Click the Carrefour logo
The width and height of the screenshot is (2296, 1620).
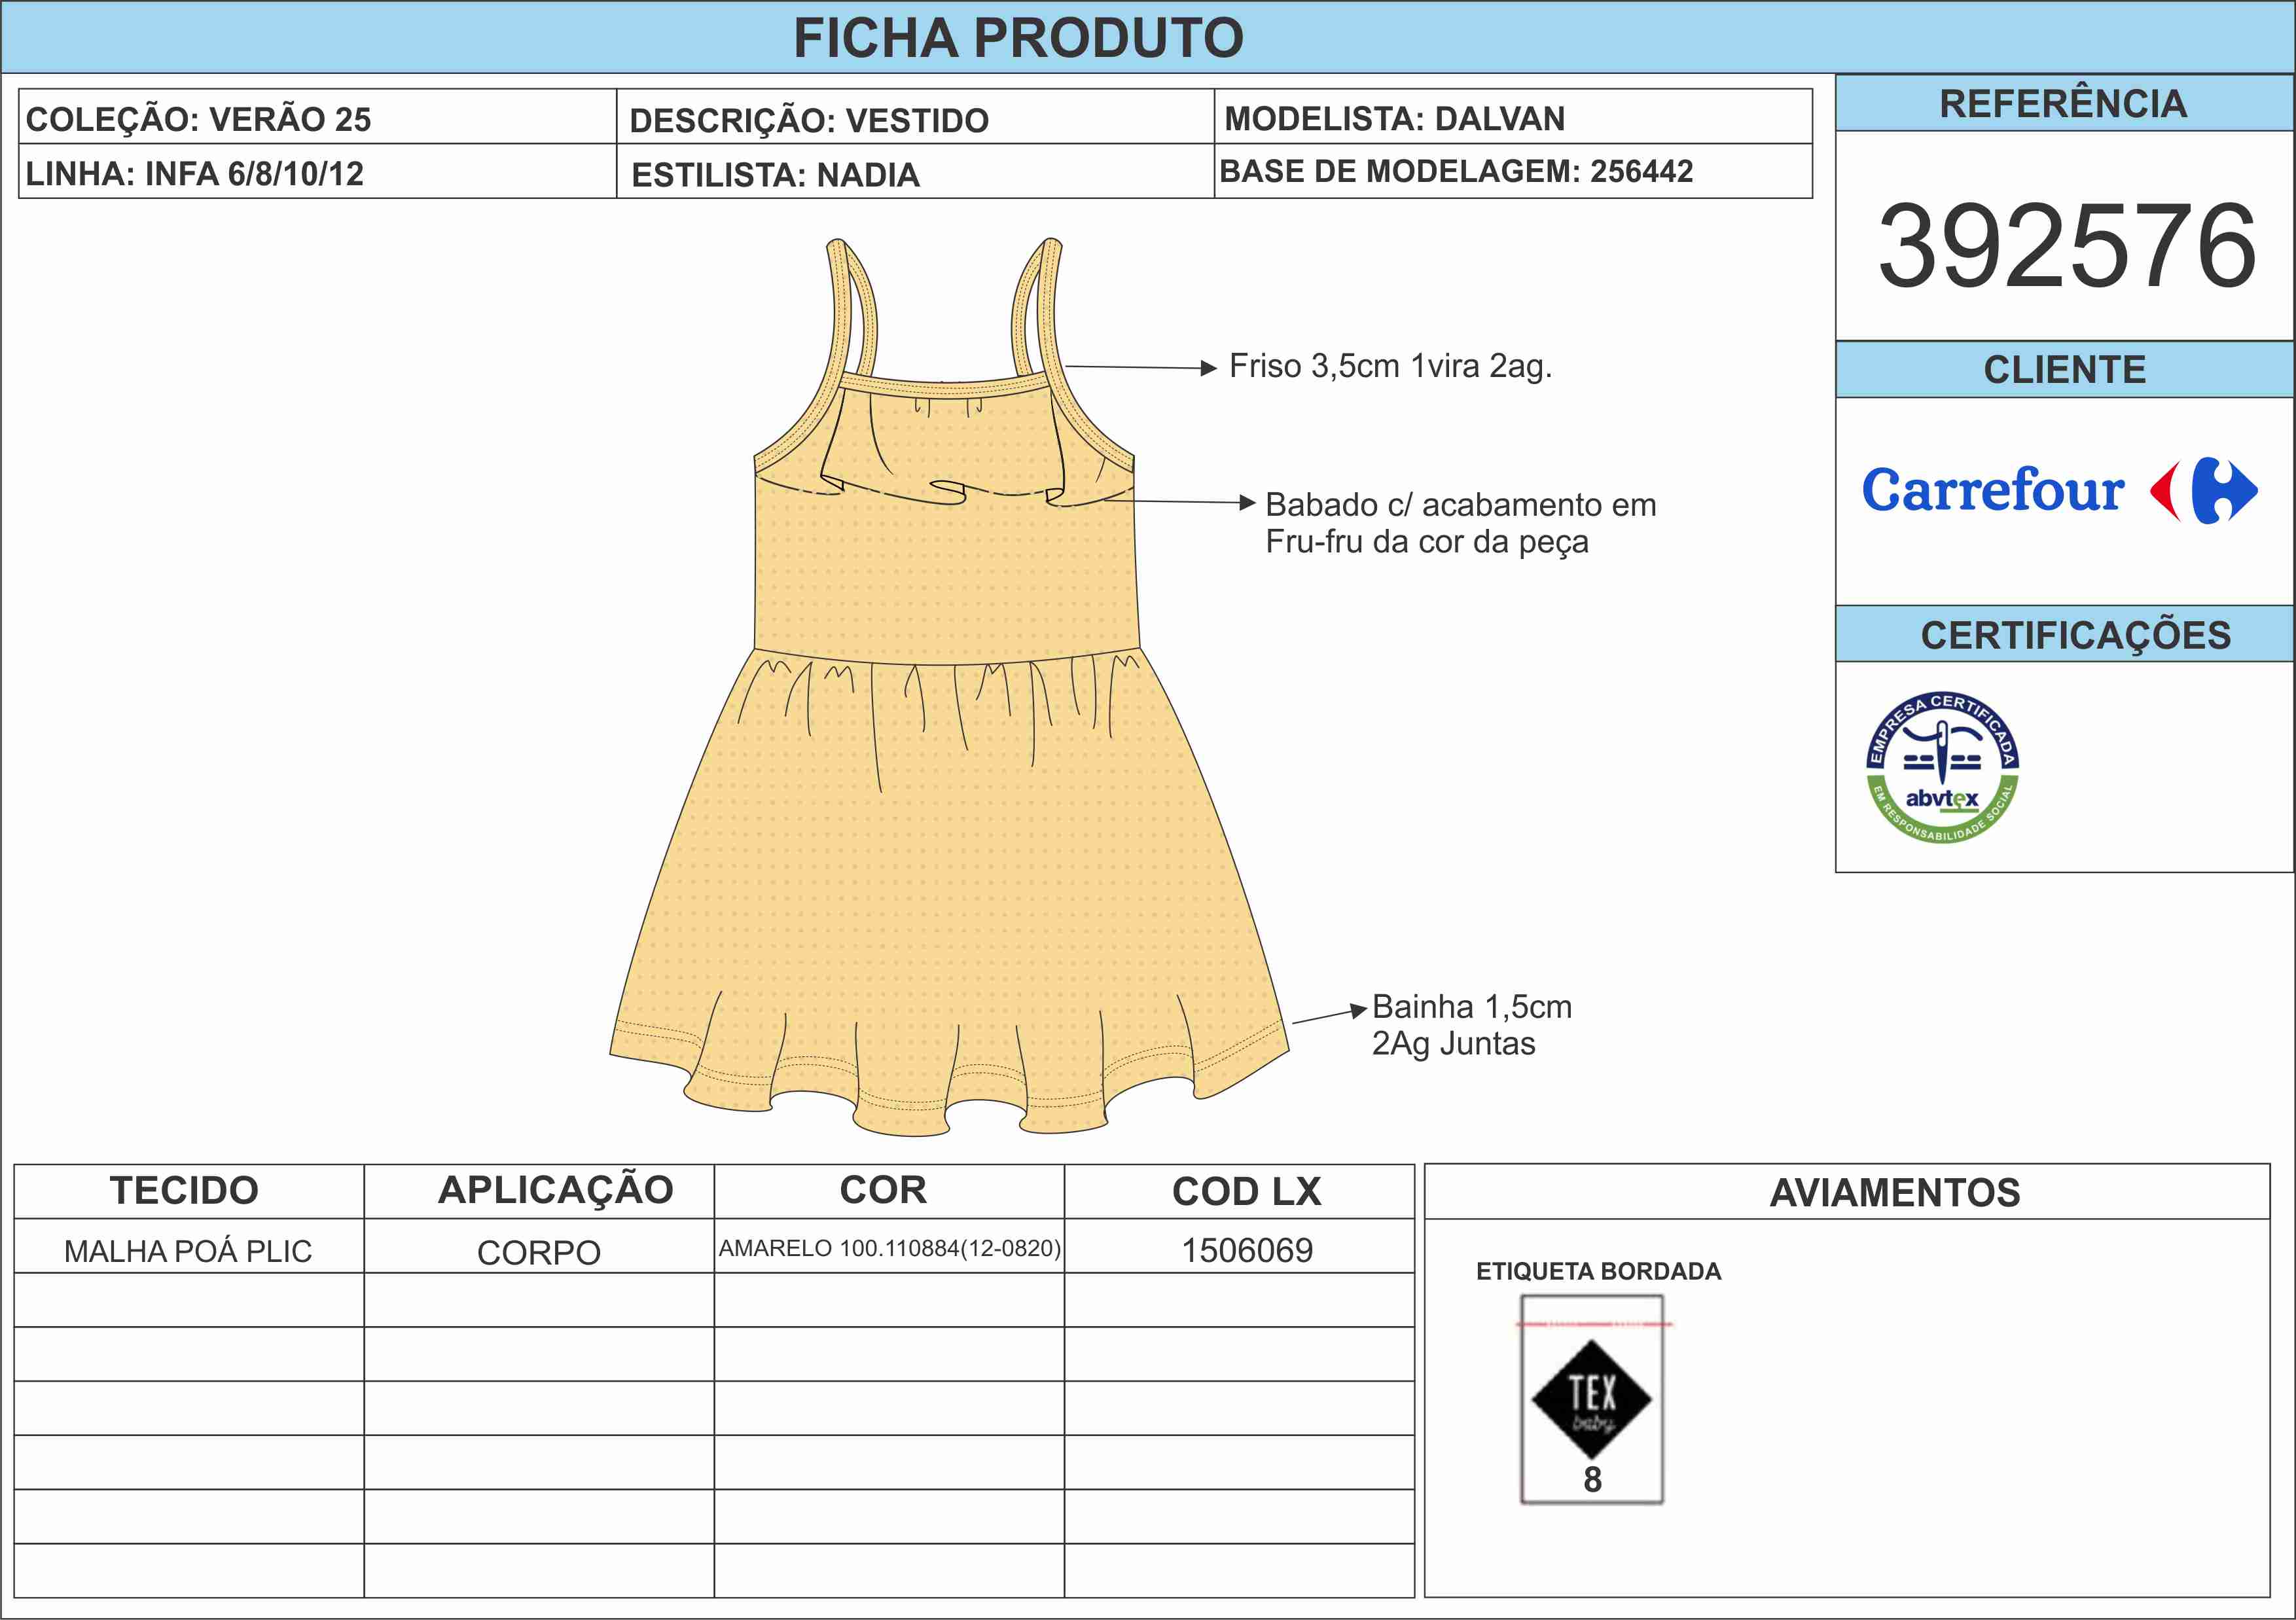2058,491
